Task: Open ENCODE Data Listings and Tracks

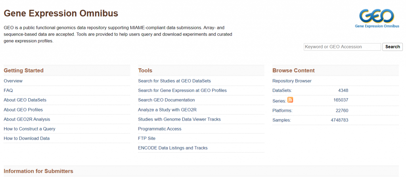Action: [173, 148]
